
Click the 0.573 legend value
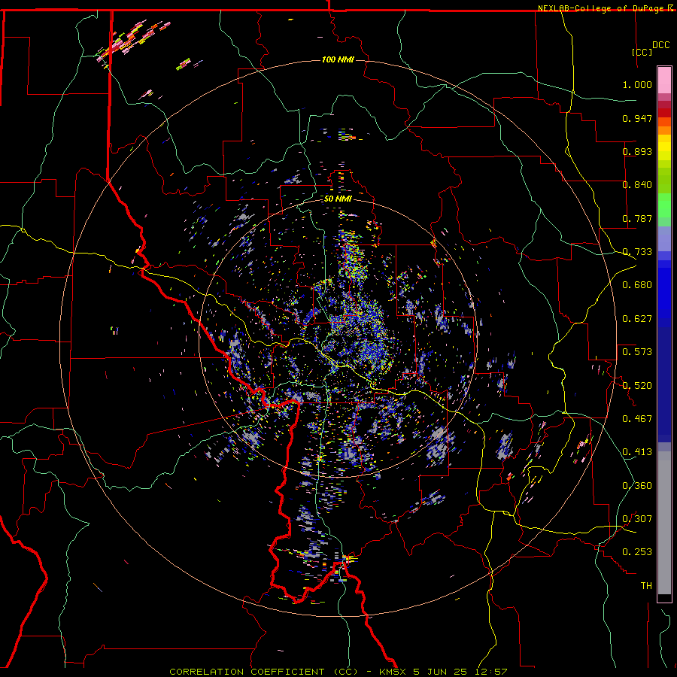pyautogui.click(x=637, y=352)
